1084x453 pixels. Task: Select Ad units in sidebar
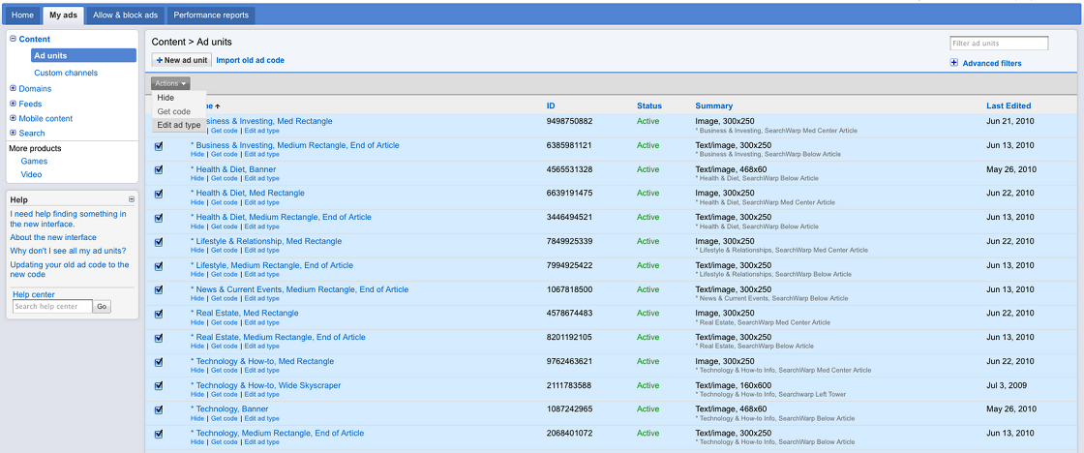point(83,56)
